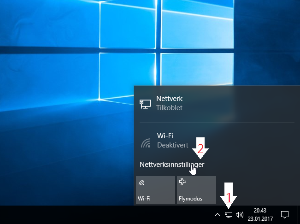
Task: Select the Wi-Fi entry in network list
Action: pos(166,136)
